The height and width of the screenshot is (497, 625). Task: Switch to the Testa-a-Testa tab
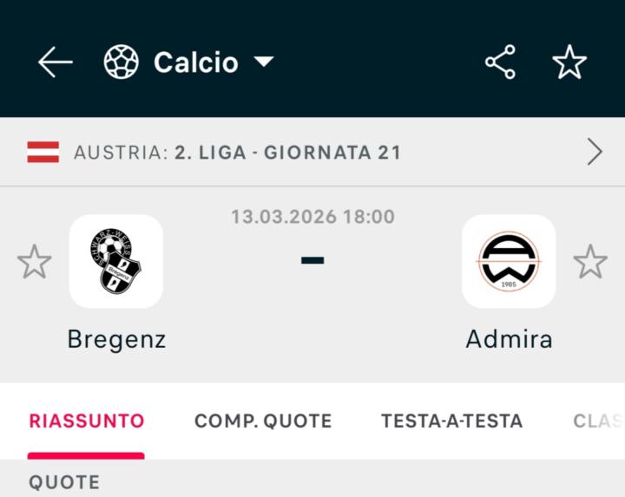pos(451,422)
